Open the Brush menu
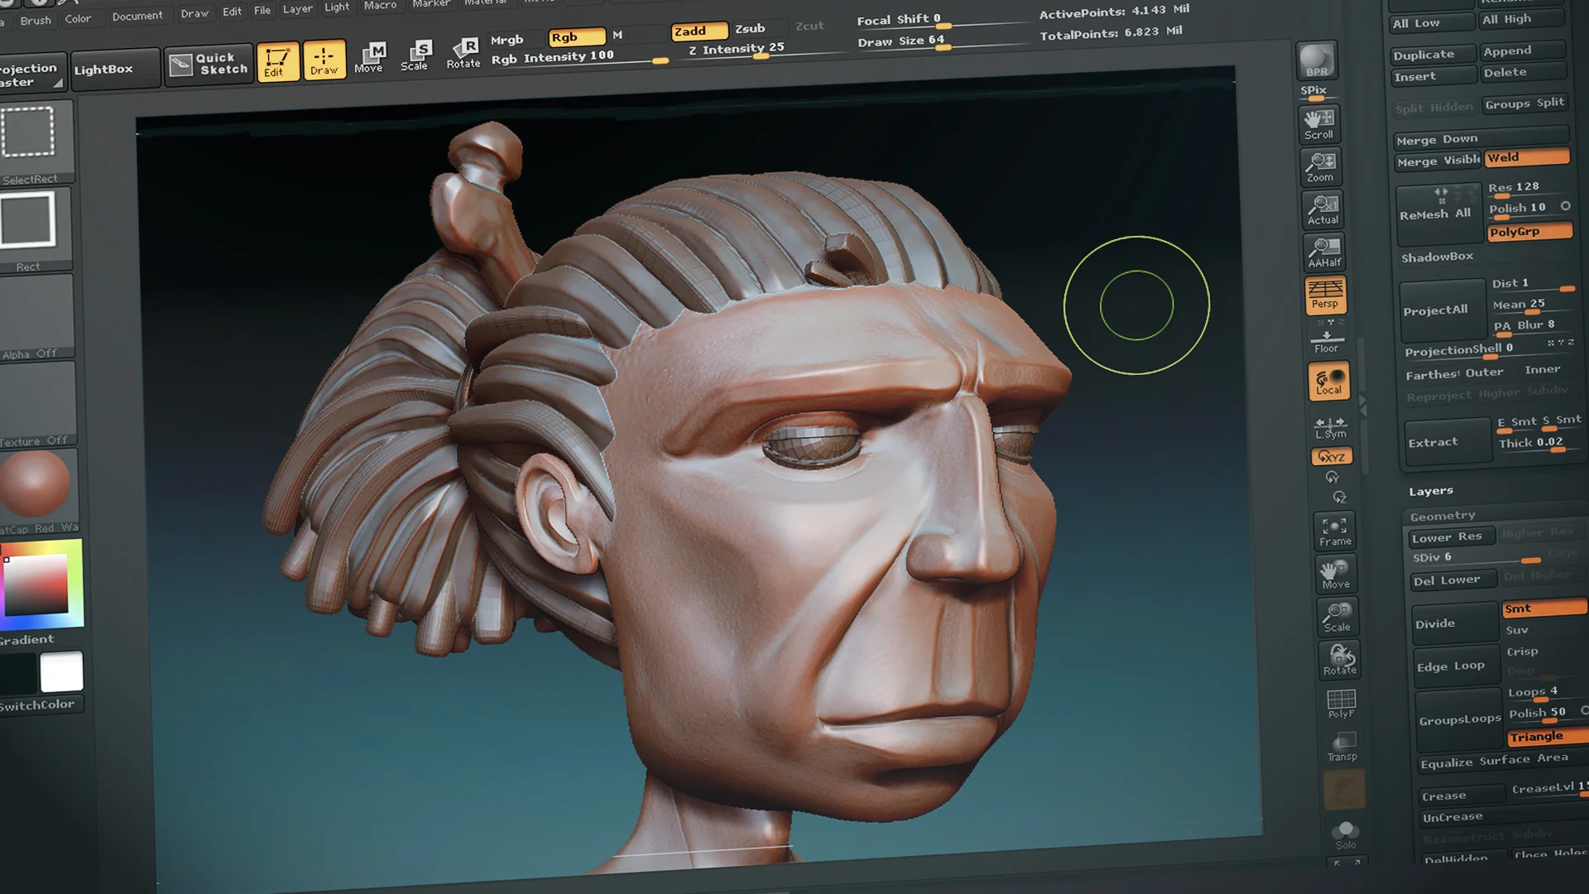Screen dimensions: 1589x894 36,20
